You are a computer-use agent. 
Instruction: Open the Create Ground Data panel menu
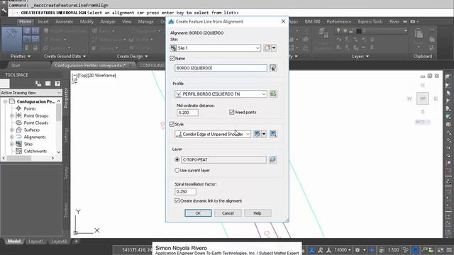pyautogui.click(x=65, y=56)
